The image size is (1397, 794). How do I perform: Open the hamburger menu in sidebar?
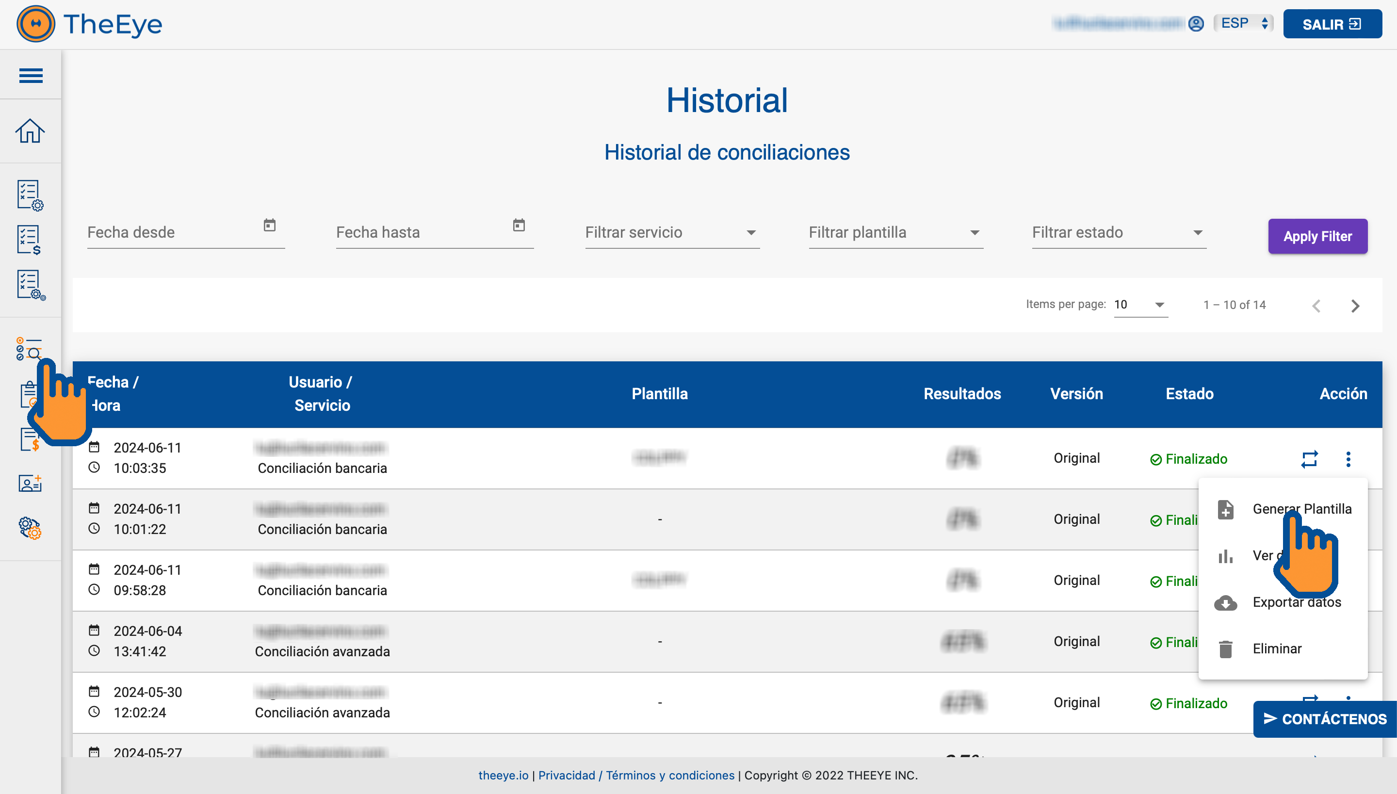31,75
